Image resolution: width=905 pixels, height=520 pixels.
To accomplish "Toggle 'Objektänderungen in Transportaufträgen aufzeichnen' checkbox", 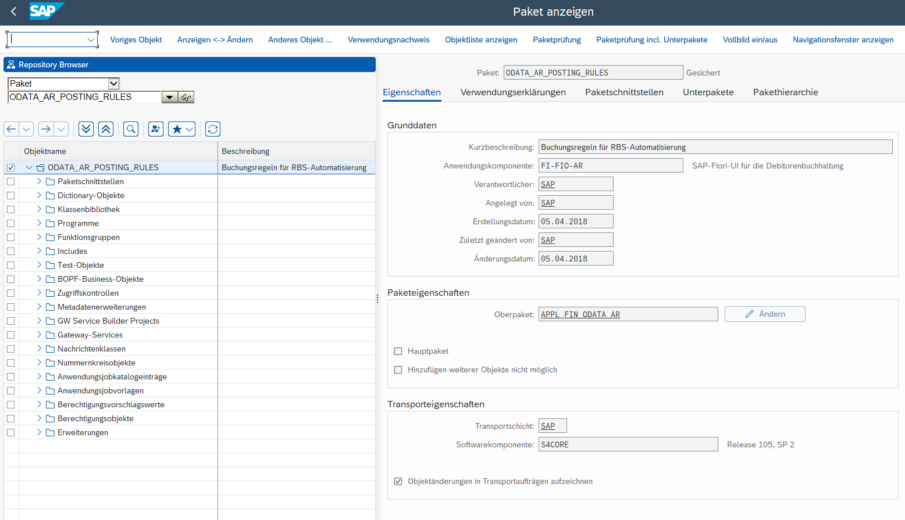I will coord(398,482).
